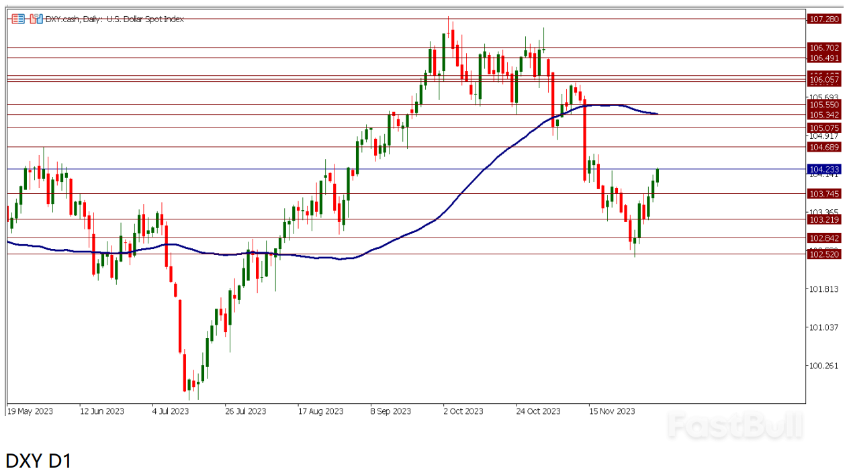Click the FastBull watermark logo
The width and height of the screenshot is (851, 473).
point(734,425)
